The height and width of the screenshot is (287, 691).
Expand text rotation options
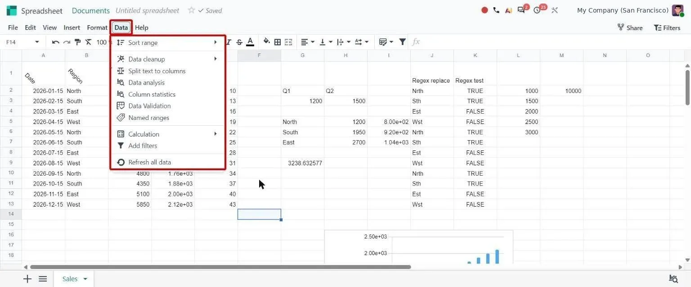pyautogui.click(x=362, y=42)
